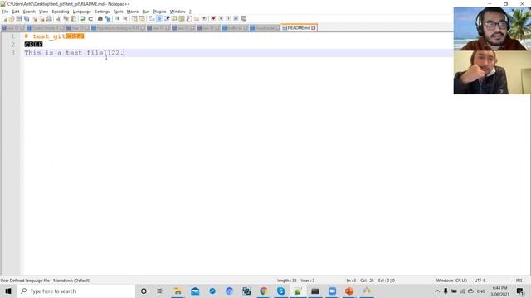Stop macro recording button
The height and width of the screenshot is (298, 531).
(x=221, y=18)
